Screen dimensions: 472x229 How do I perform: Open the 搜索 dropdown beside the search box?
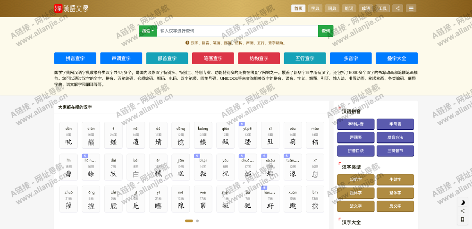[148, 31]
